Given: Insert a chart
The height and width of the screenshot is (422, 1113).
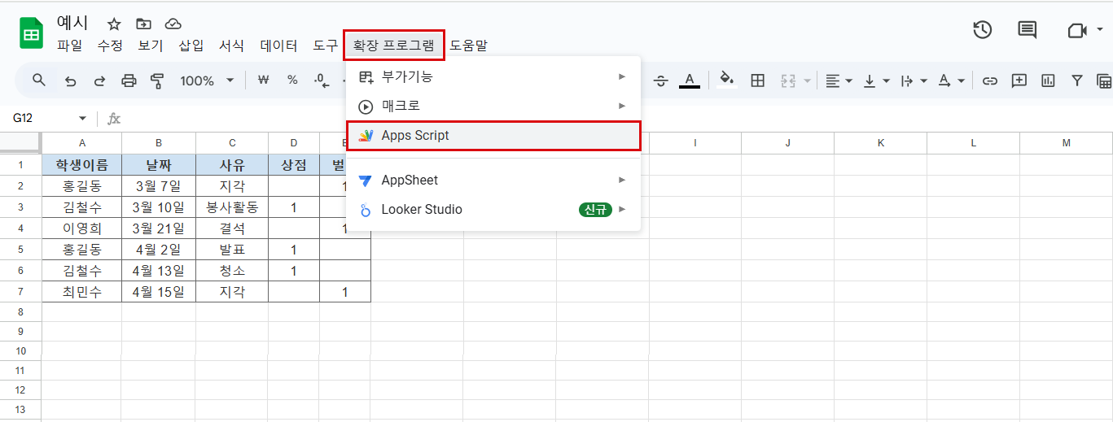Looking at the screenshot, I should [1048, 80].
